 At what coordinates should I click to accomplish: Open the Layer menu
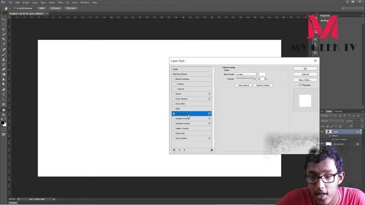pos(35,2)
